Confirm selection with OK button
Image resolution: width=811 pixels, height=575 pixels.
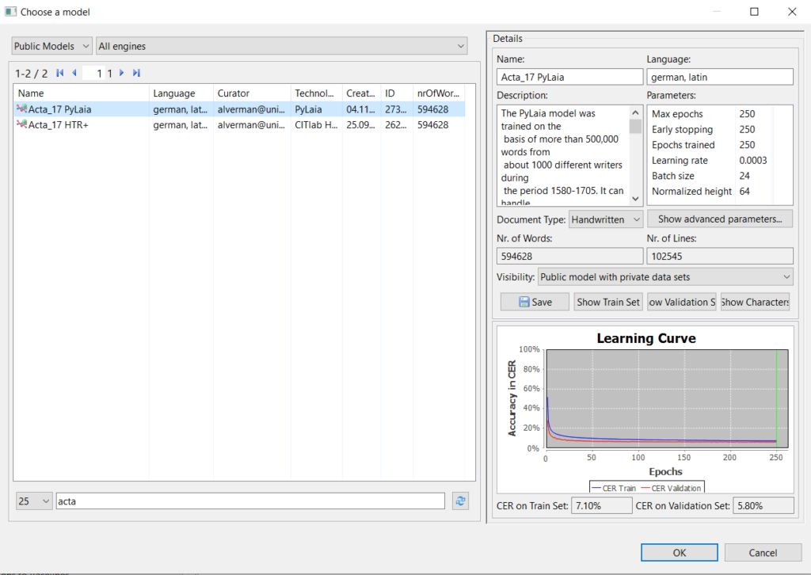679,553
